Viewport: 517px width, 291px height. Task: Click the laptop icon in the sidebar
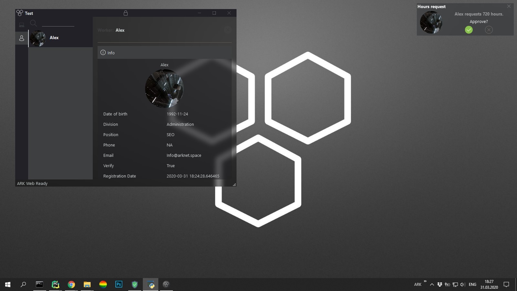point(22,25)
